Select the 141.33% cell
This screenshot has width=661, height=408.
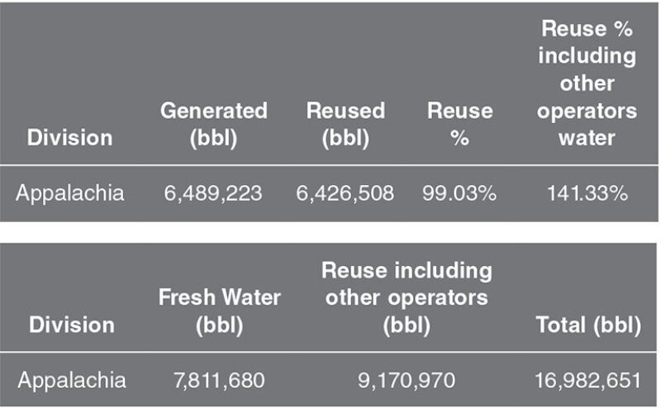586,193
